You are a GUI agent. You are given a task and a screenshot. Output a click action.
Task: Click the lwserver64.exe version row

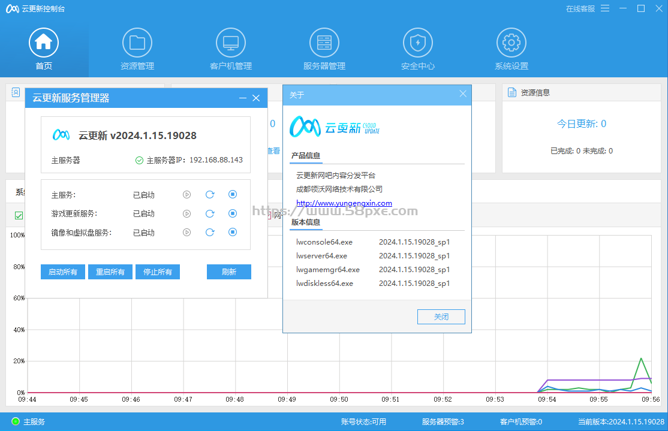point(373,256)
